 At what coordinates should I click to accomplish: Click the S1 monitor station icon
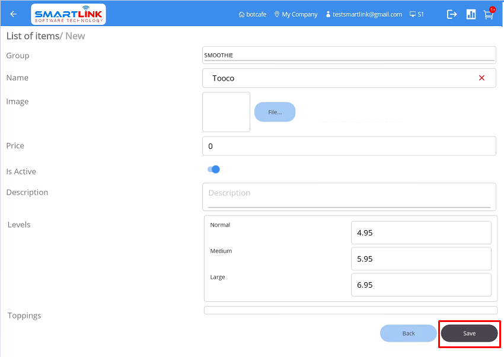pos(413,14)
